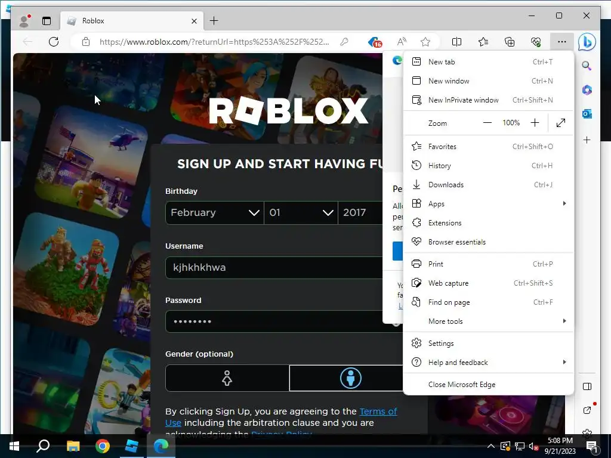Open a New InPrivate window
The height and width of the screenshot is (458, 611).
[488, 100]
